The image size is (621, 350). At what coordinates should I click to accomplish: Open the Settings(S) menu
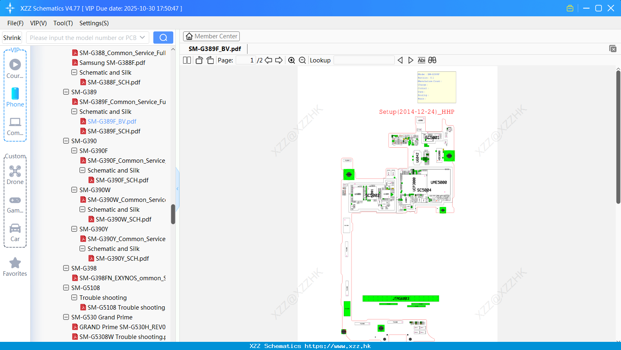[94, 23]
